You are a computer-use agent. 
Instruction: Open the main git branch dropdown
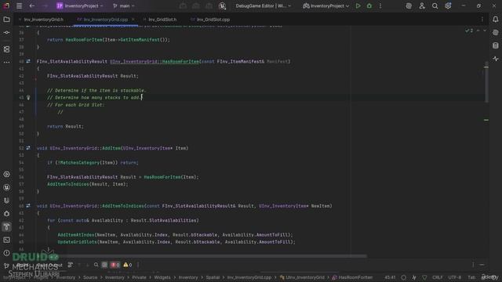pyautogui.click(x=124, y=5)
